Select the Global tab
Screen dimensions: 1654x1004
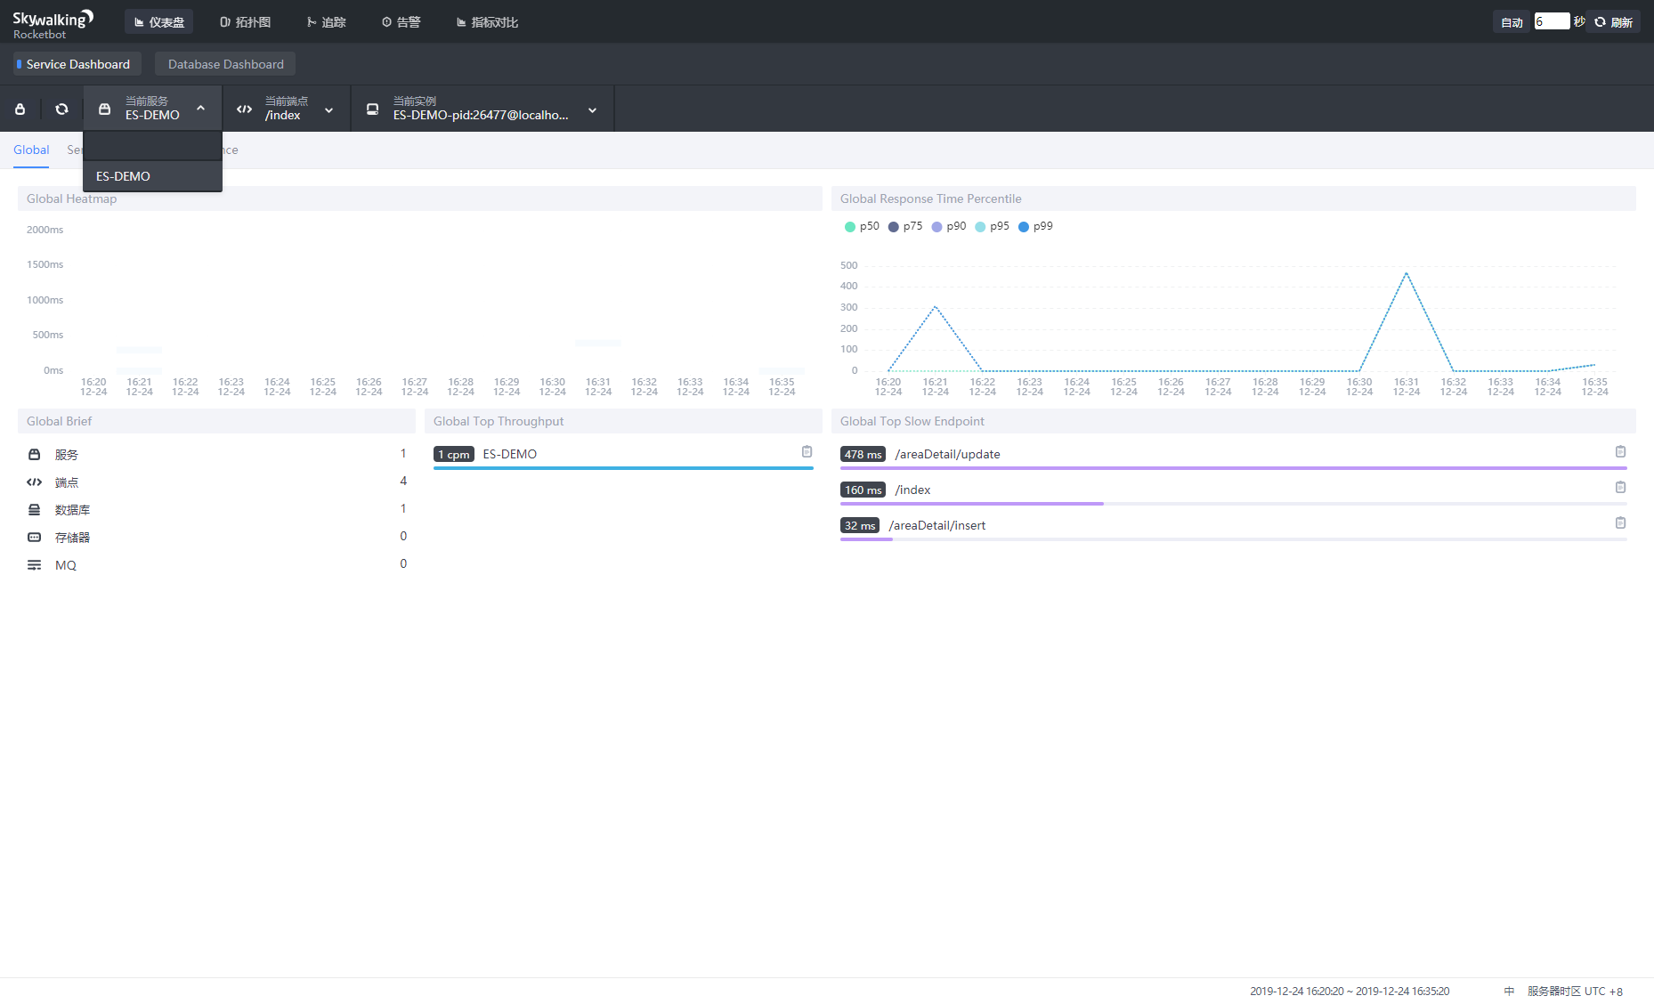[31, 150]
